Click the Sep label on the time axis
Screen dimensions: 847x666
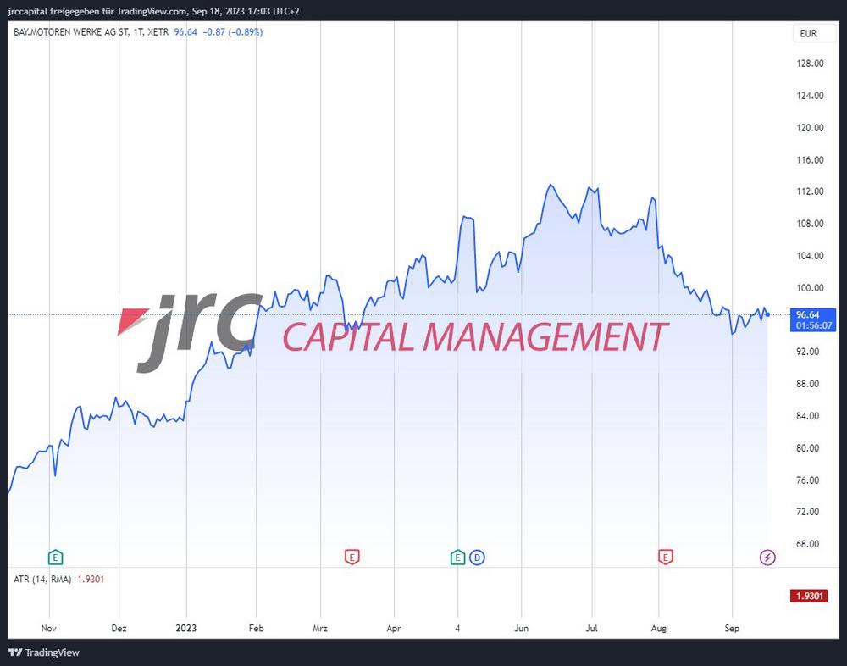point(732,628)
